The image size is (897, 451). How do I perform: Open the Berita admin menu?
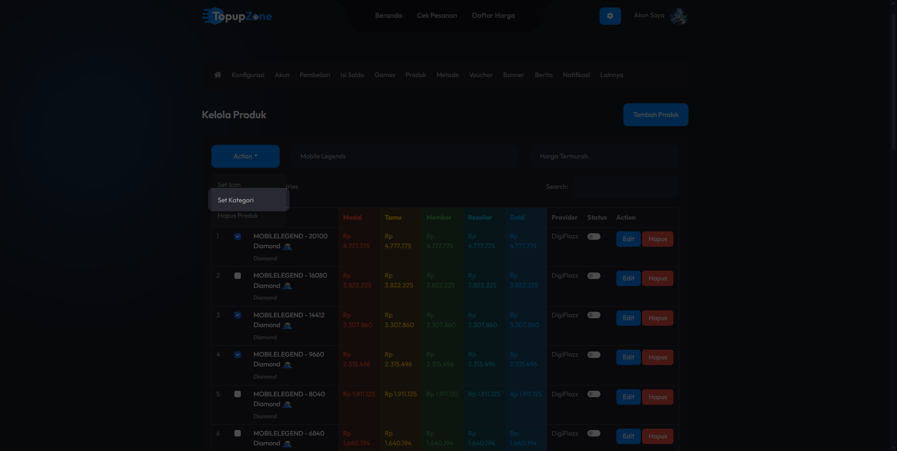pos(543,75)
